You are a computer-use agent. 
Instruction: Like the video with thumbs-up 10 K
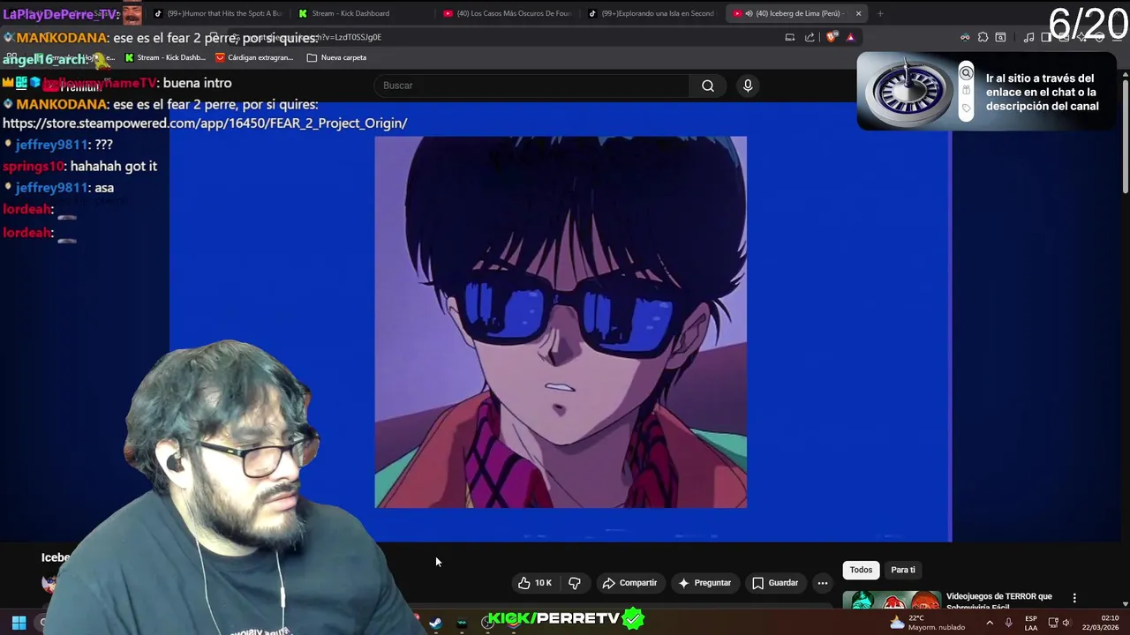[534, 583]
